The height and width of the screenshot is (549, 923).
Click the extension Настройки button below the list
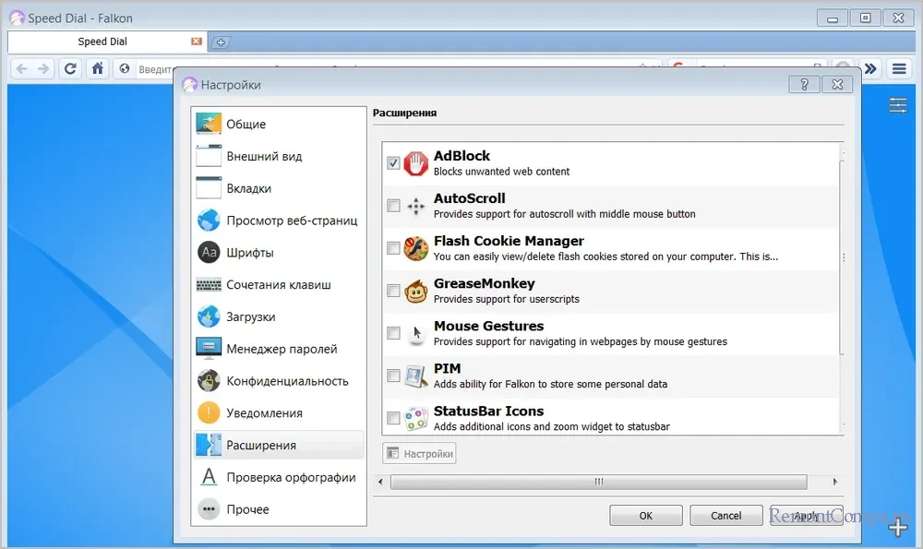(419, 454)
